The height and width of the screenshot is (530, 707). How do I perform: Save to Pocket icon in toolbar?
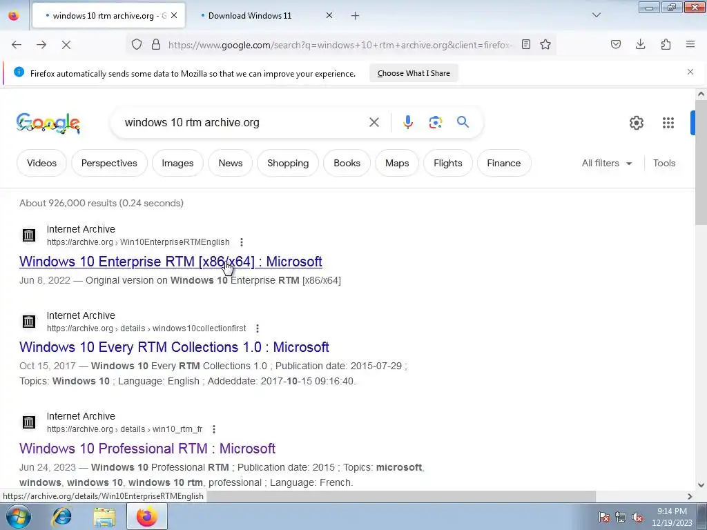click(x=616, y=44)
